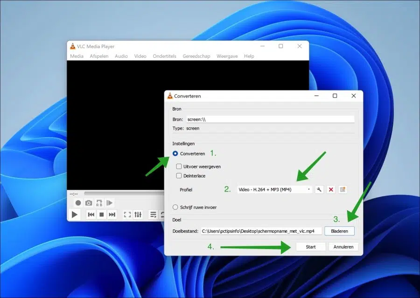Toggle the A-B loop button

[99, 203]
